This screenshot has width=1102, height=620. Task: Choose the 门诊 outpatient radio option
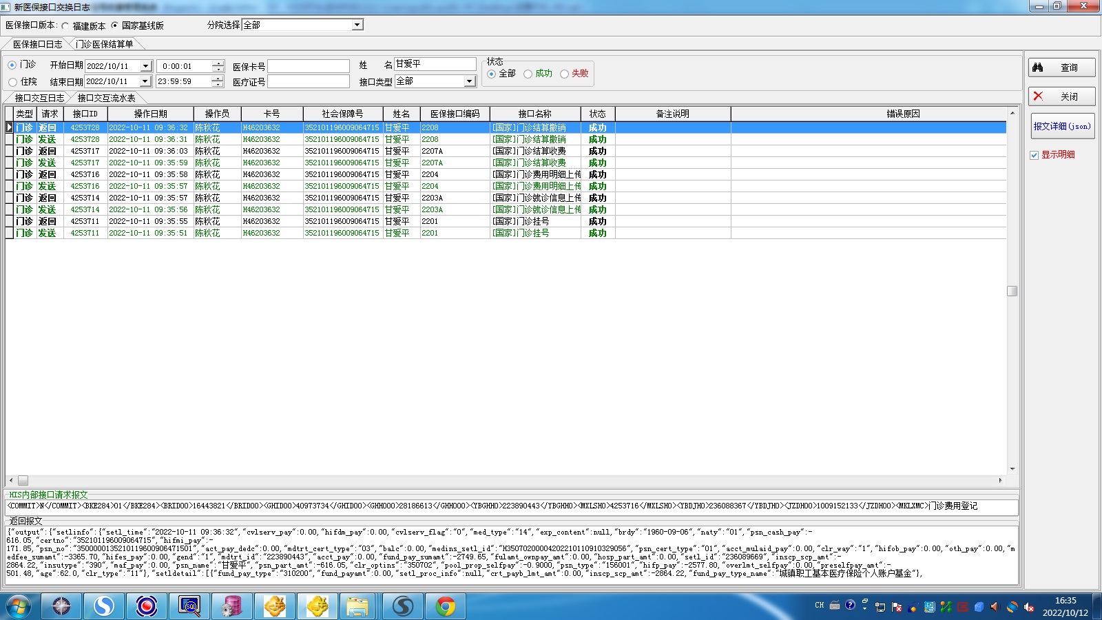coord(12,65)
